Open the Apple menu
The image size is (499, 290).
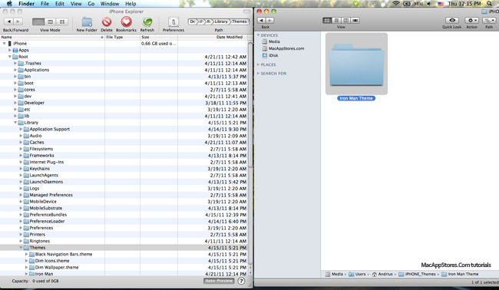(9, 4)
